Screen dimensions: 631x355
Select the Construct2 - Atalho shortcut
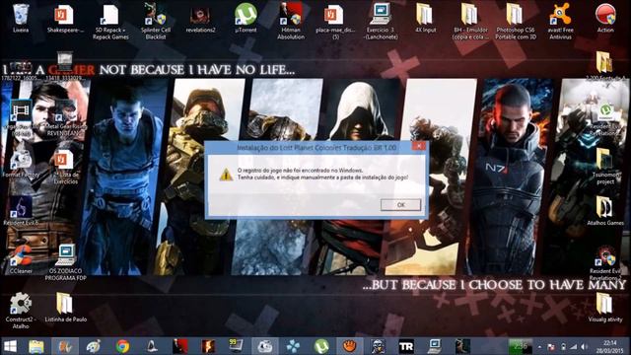21,311
